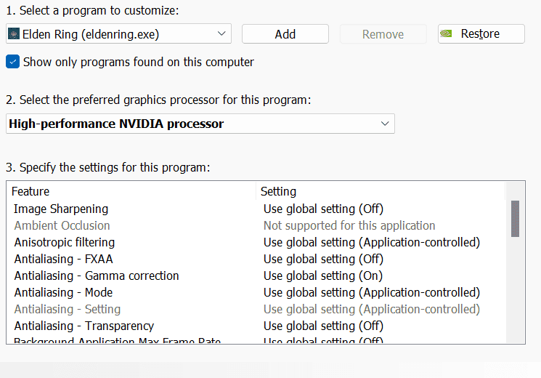Open Gamma correction setting (On) value
Viewport: 541px width, 378px height.
[323, 276]
